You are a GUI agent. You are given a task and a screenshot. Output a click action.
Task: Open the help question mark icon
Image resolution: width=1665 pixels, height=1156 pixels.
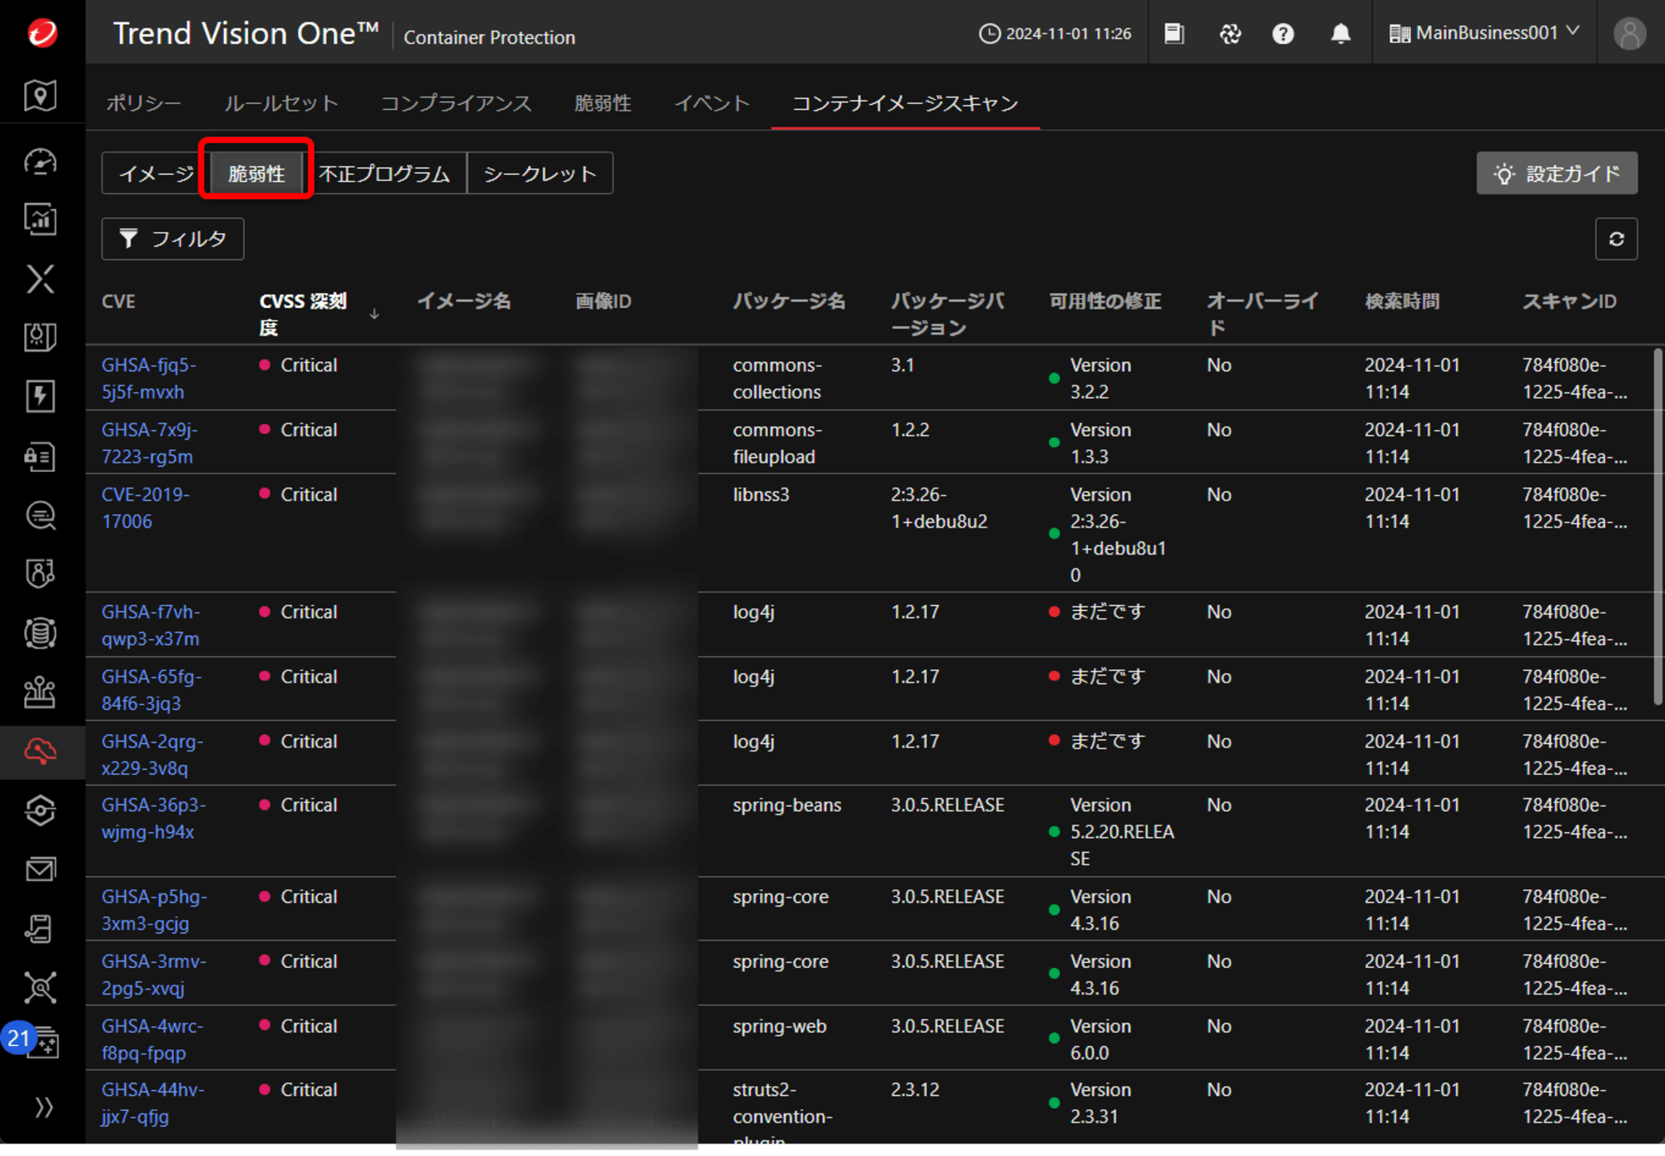1283,33
